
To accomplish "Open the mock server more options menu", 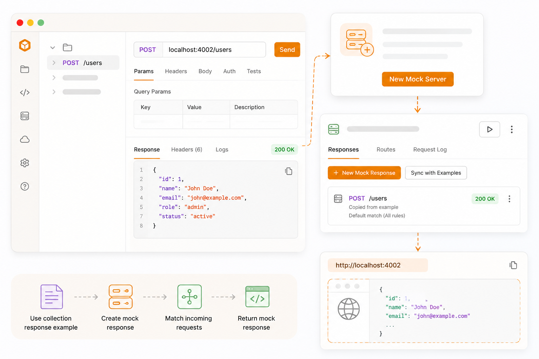I will tap(512, 129).
